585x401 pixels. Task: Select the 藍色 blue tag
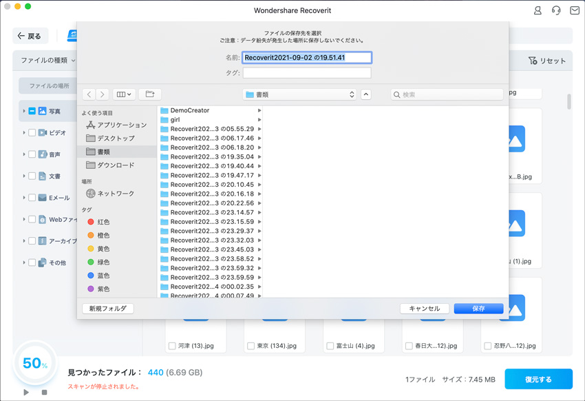(99, 276)
